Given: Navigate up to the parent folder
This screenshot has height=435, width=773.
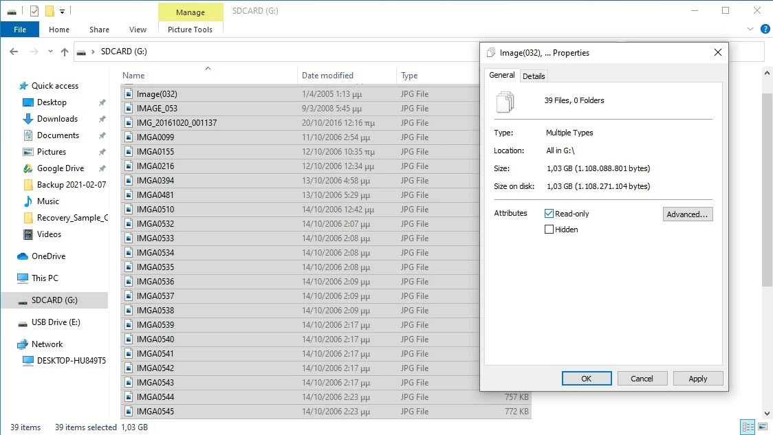Looking at the screenshot, I should [64, 51].
